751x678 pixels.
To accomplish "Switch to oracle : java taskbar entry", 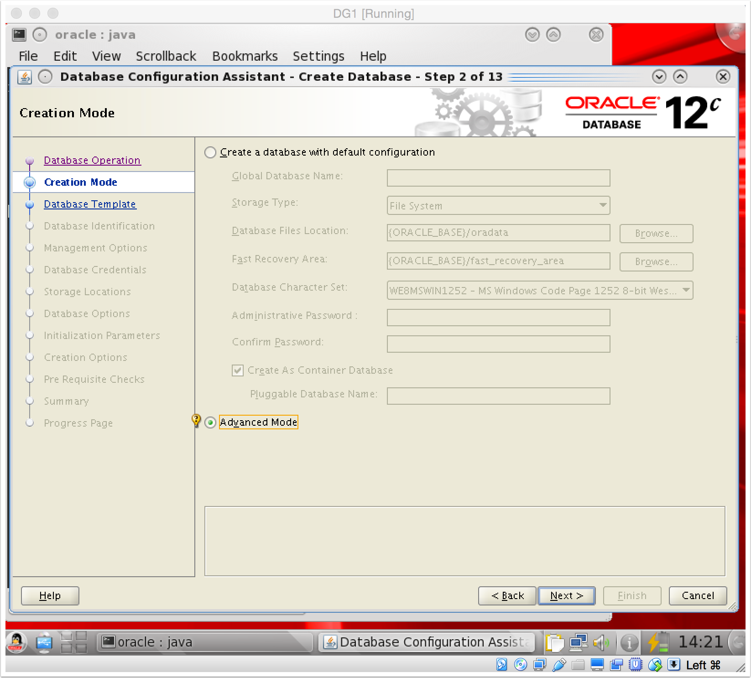I will click(x=204, y=642).
